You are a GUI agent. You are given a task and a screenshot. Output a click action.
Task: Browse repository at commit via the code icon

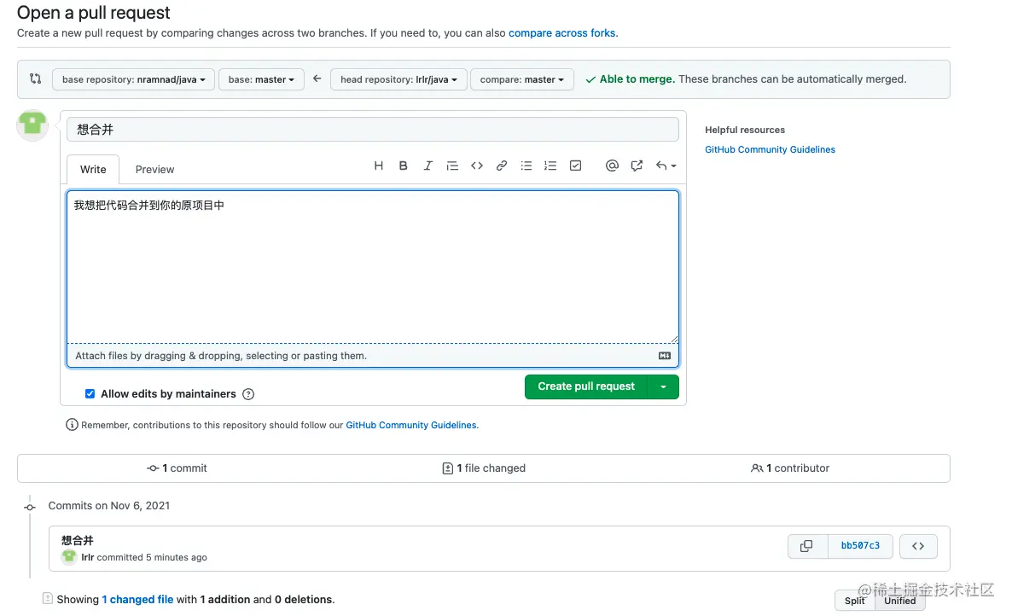tap(918, 546)
